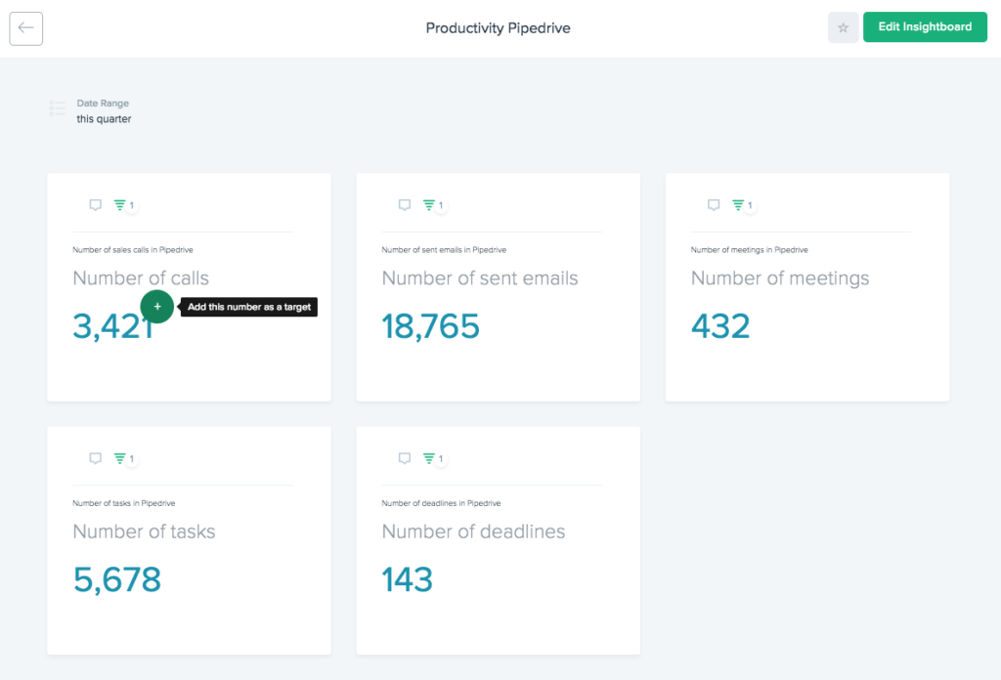Click 'Number of deadlines in Pipedrive' subtitle

(x=441, y=503)
